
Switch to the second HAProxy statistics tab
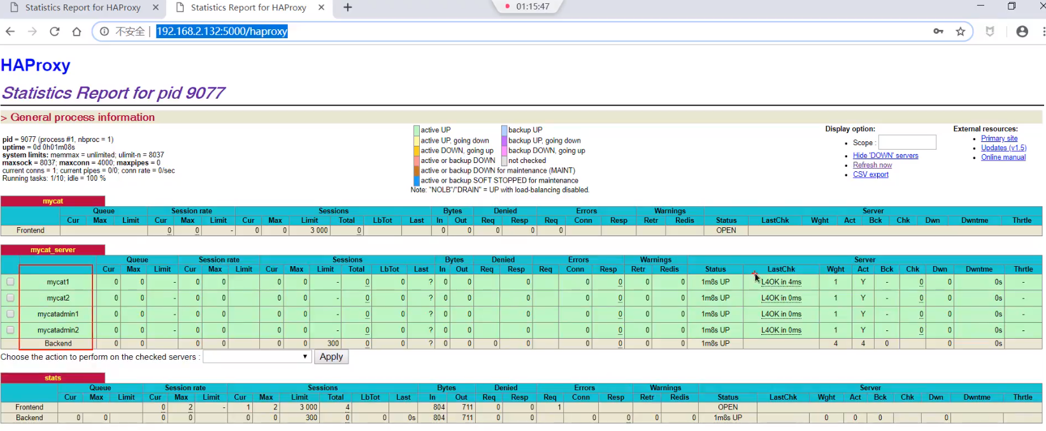click(x=248, y=8)
